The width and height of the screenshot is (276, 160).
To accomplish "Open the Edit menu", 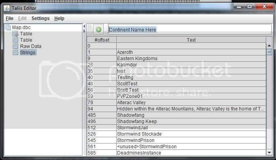I will click(22, 18).
